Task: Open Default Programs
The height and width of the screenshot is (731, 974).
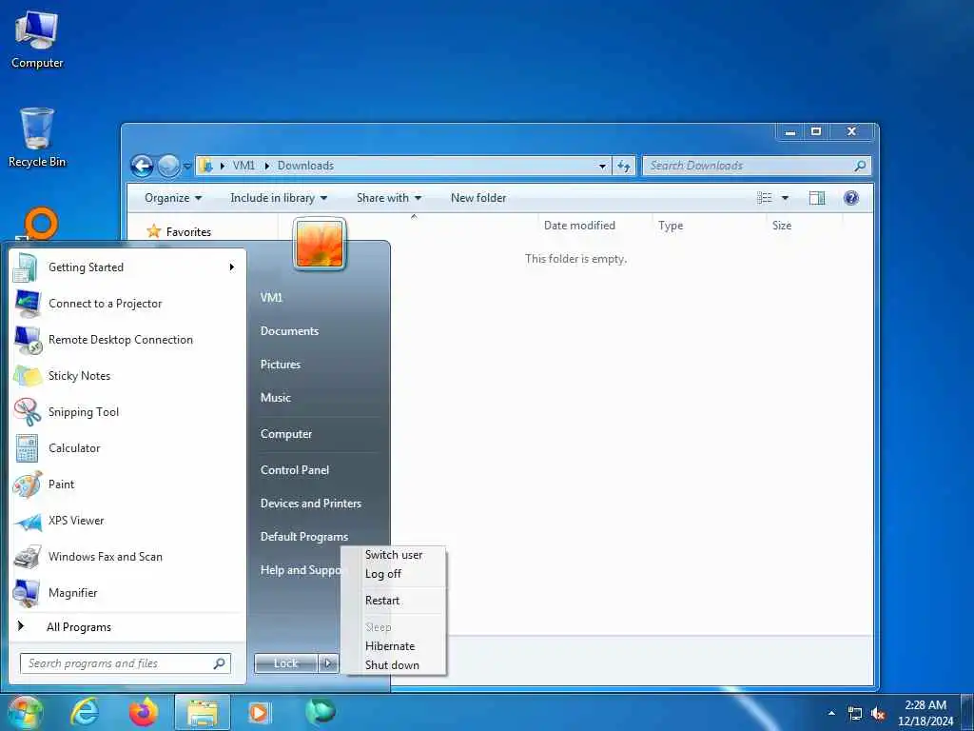Action: point(303,537)
